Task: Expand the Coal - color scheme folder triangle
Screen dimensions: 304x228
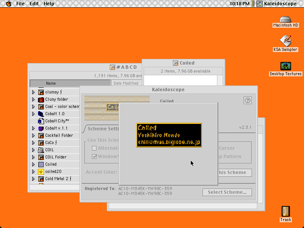Action: point(33,107)
